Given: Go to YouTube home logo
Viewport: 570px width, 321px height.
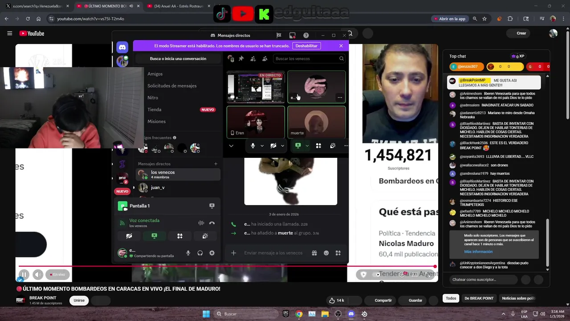Looking at the screenshot, I should [x=32, y=33].
